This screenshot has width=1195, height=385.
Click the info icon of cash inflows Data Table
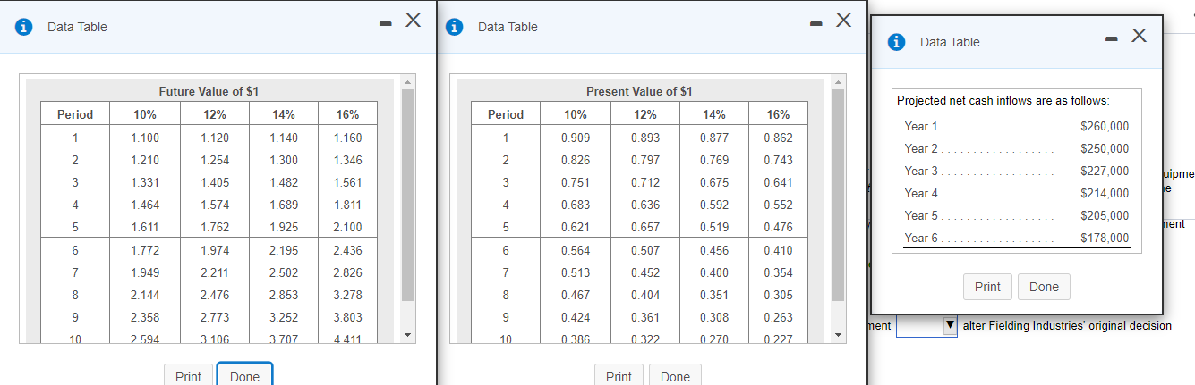tap(896, 42)
